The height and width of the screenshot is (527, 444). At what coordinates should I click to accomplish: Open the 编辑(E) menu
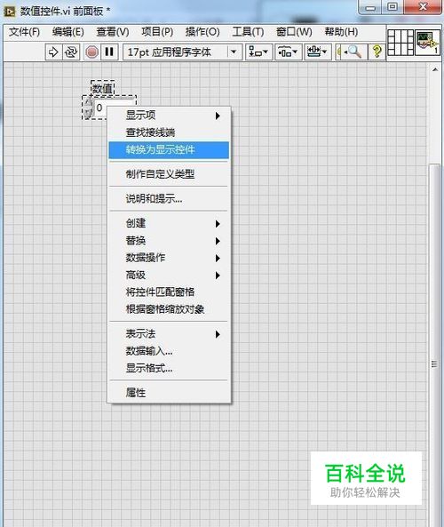pyautogui.click(x=67, y=32)
